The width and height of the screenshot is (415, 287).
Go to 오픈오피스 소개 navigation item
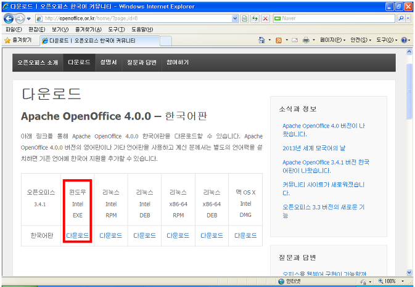[38, 63]
